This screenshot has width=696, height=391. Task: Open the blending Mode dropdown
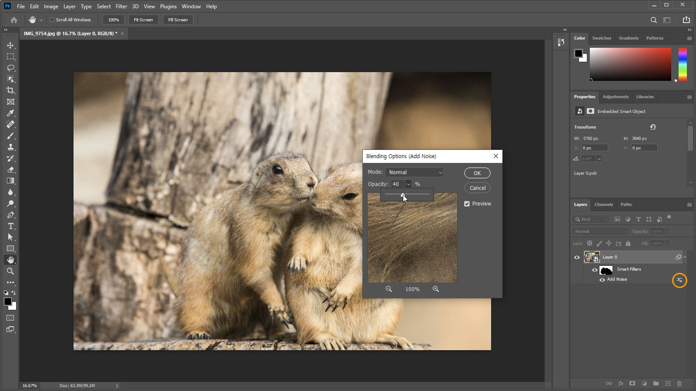pos(414,172)
